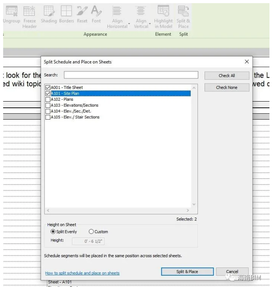
Task: Select the Split Evenly radio button
Action: (53, 232)
